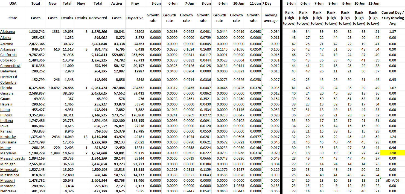Select the #DIV/0! error cell
Viewport: 405px width, 194px height.
click(392, 181)
